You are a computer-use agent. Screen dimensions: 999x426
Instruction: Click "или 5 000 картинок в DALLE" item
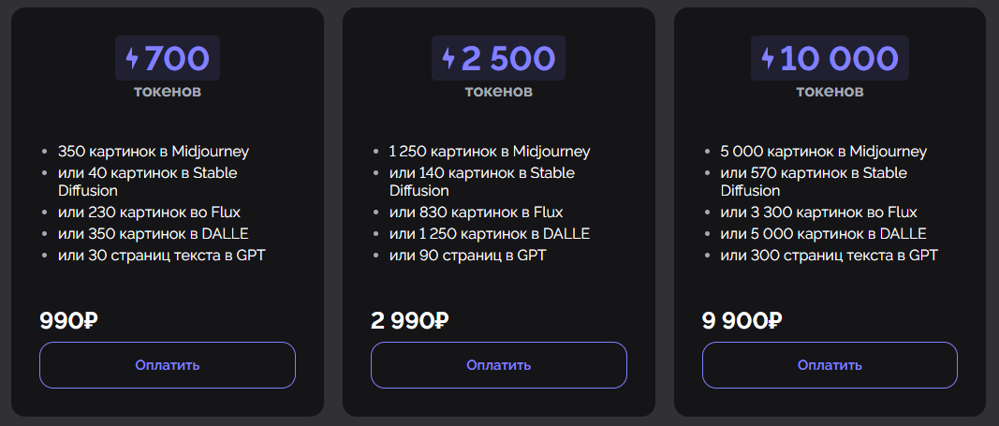pos(823,234)
